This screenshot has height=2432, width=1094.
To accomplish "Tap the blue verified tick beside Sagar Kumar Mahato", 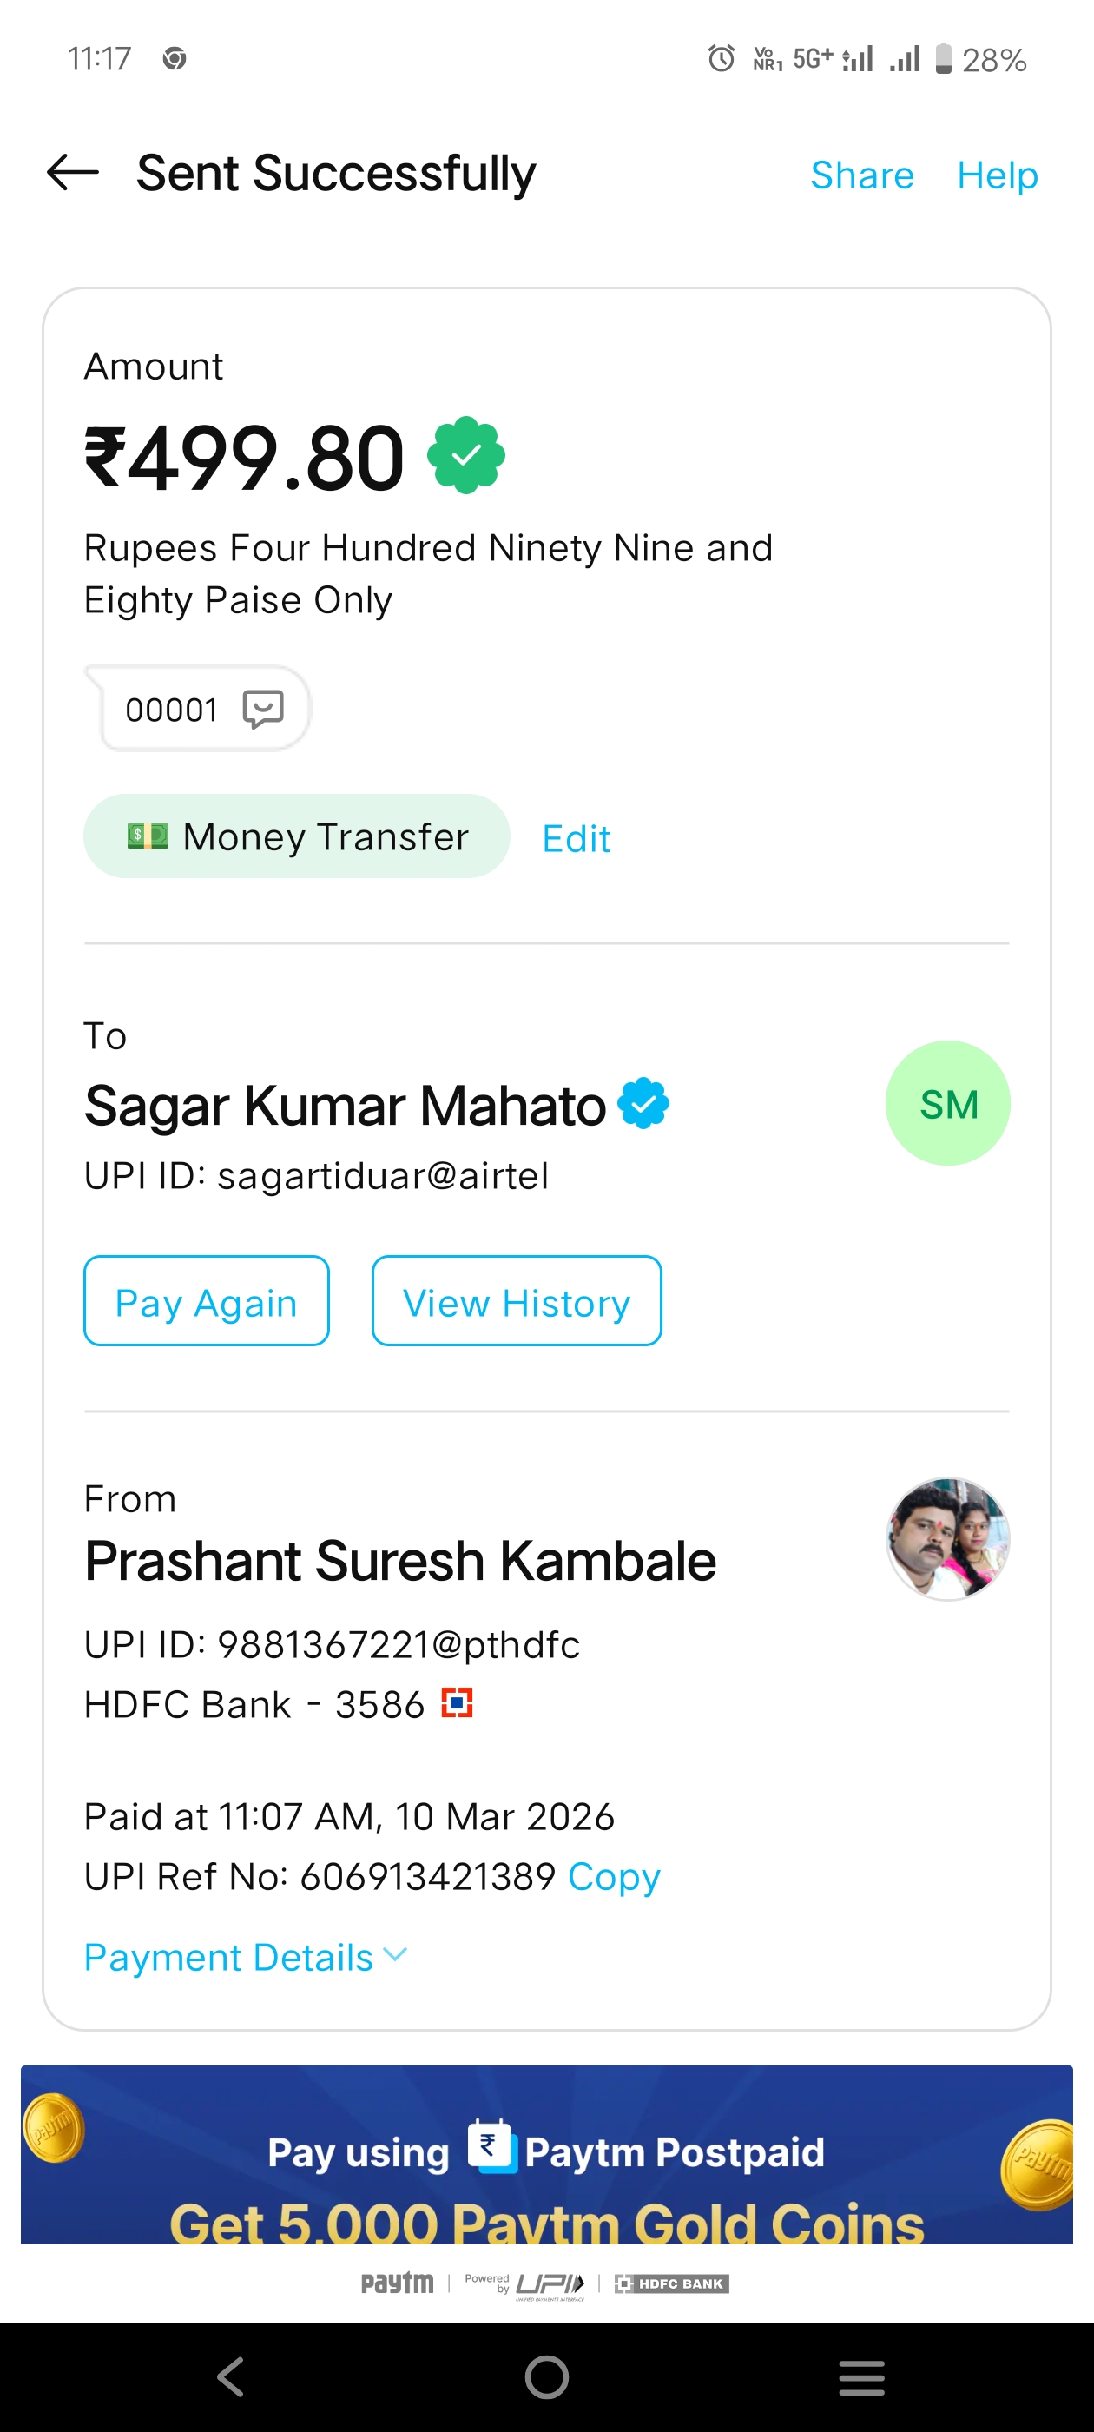I will [x=643, y=1103].
